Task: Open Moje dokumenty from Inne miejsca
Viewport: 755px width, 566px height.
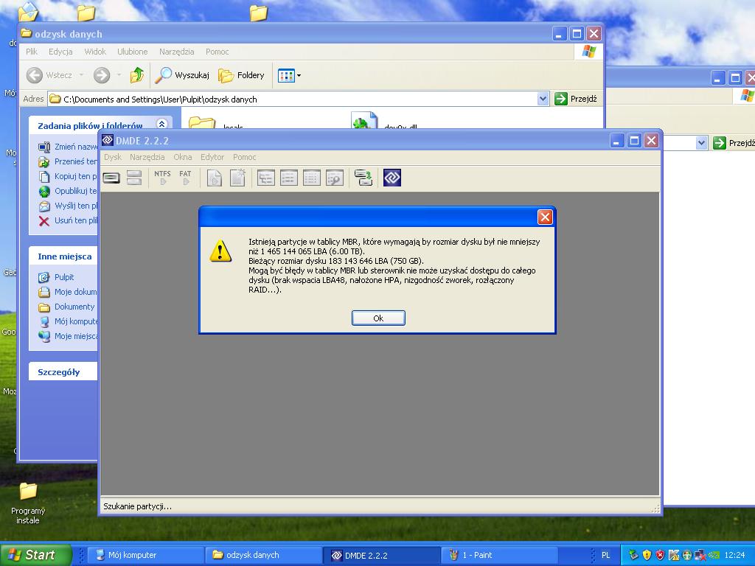Action: (x=68, y=292)
